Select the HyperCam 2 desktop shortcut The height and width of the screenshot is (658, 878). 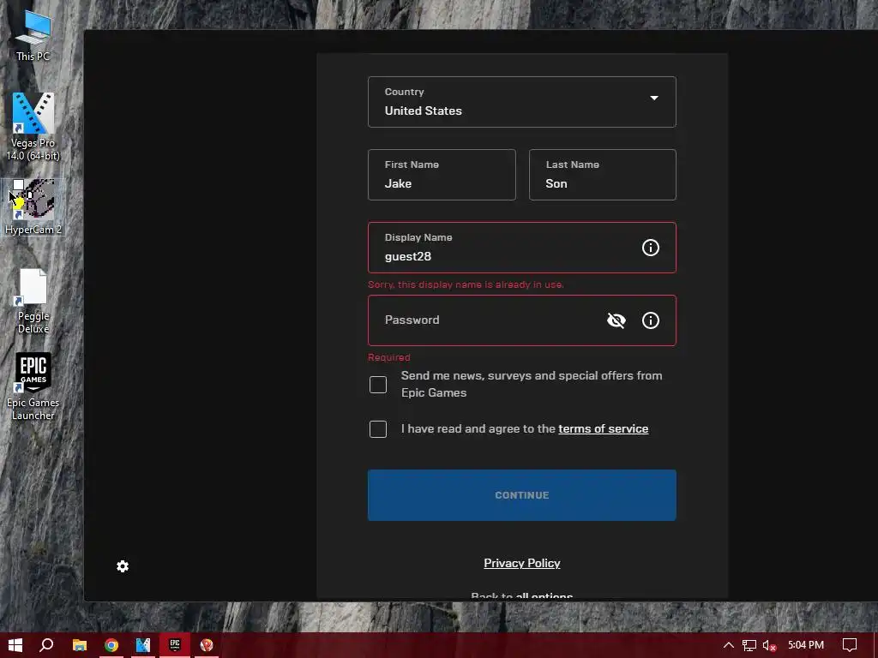[x=33, y=207]
